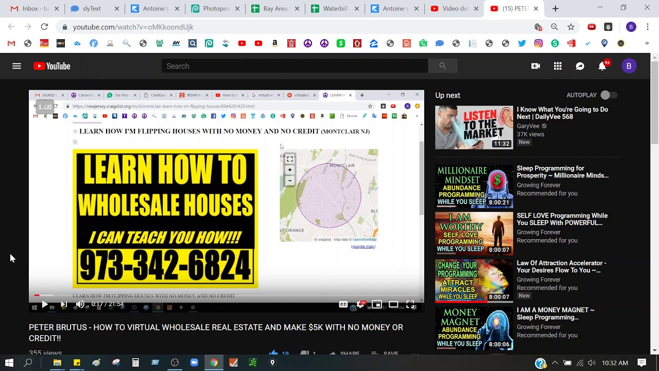Open the 'I Am Worthy' thumbnail
This screenshot has width=659, height=371.
[474, 233]
